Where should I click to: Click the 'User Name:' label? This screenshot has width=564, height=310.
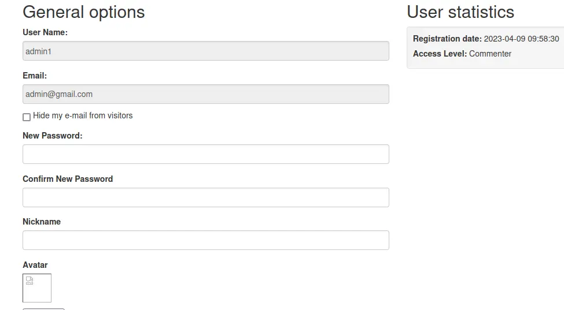[x=45, y=32]
